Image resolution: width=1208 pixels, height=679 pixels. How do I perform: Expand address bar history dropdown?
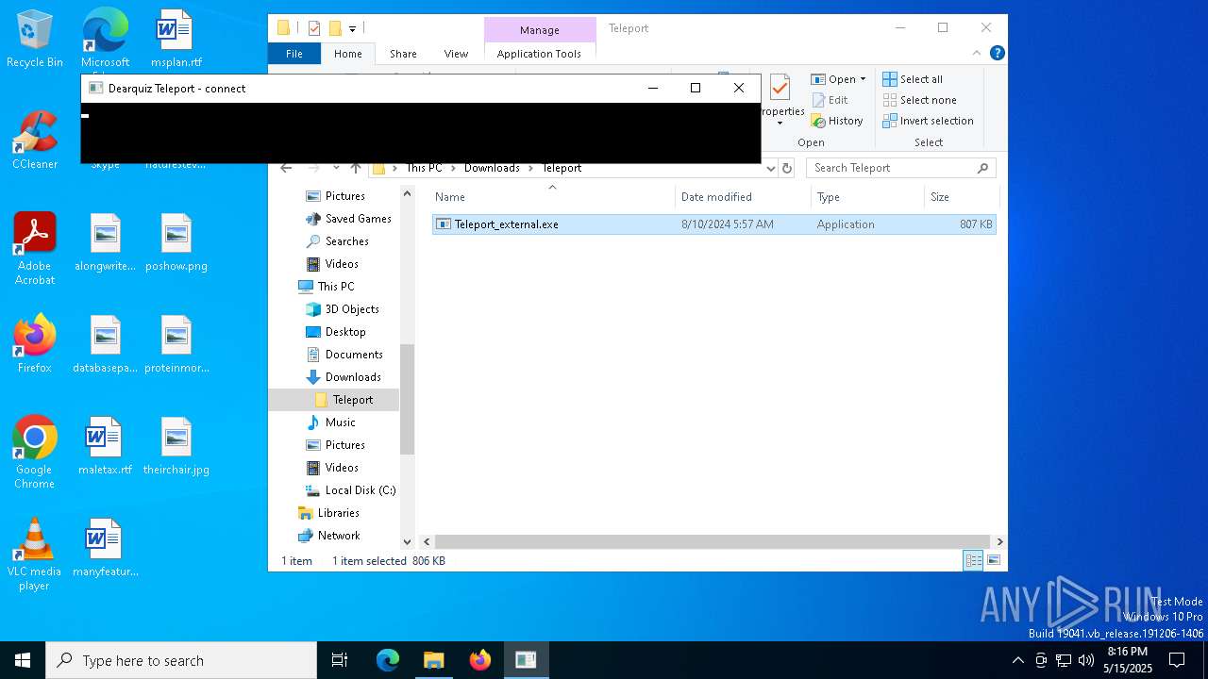[x=771, y=168]
